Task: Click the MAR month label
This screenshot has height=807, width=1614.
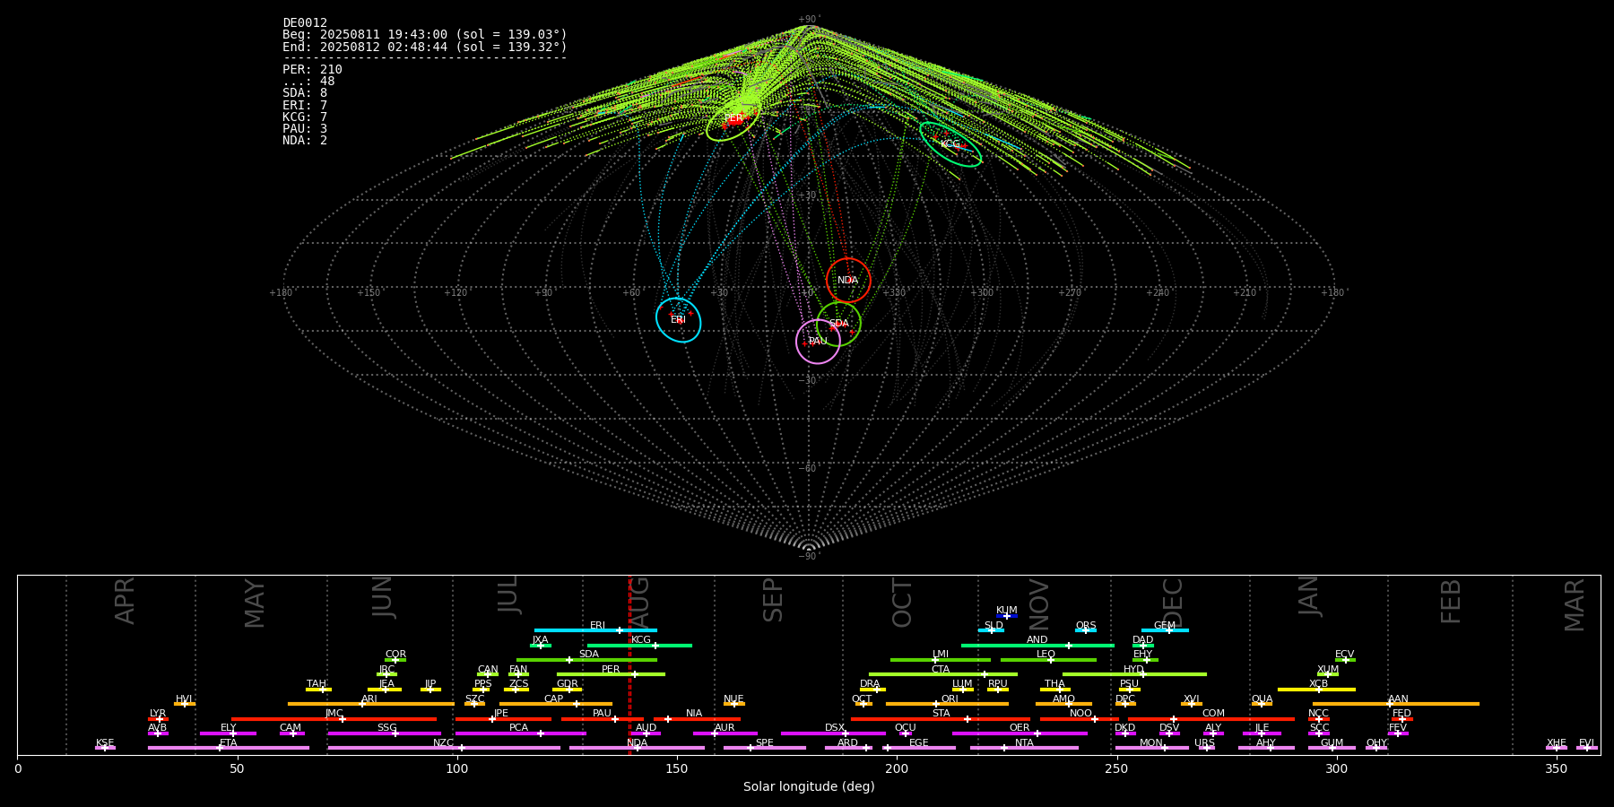Action: (x=1575, y=605)
